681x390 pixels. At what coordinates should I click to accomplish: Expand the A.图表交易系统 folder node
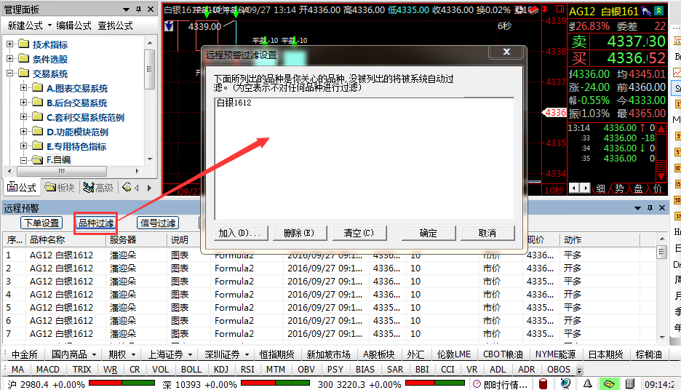pyautogui.click(x=24, y=88)
